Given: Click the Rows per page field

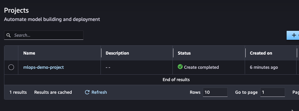Looking at the screenshot, I should 215,92.
